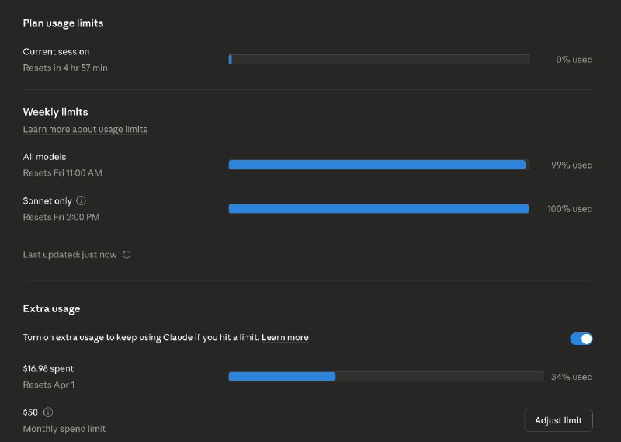Open the Learn more about usage limits link
Viewport: 621px width, 442px height.
[x=85, y=129]
